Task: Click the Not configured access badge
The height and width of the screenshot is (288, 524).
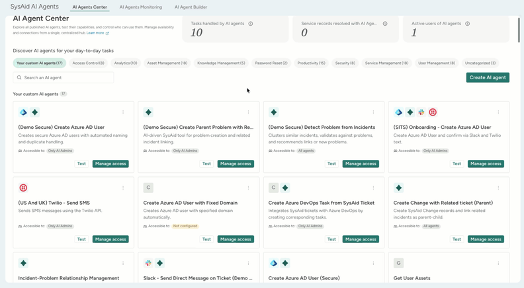Action: click(x=185, y=227)
